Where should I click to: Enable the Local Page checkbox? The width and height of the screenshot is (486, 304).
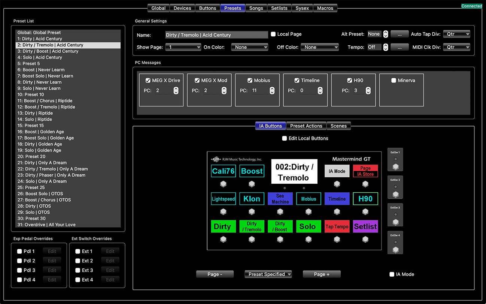[x=273, y=34]
